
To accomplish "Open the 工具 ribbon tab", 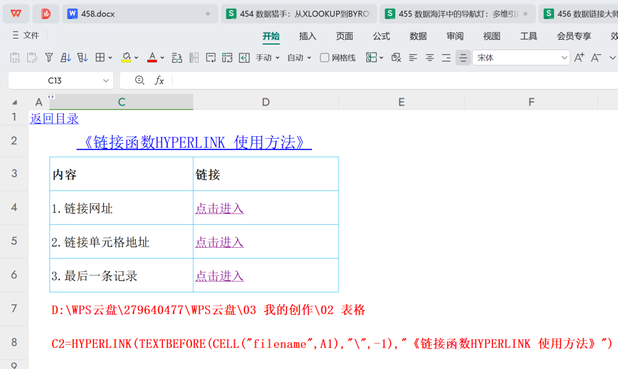I will (x=529, y=36).
